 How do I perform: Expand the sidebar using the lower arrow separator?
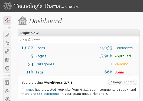tap(9, 75)
